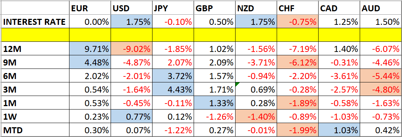This screenshot has width=402, height=137.
Task: Click the CHF 9M cell -6.12%
Action: click(297, 62)
